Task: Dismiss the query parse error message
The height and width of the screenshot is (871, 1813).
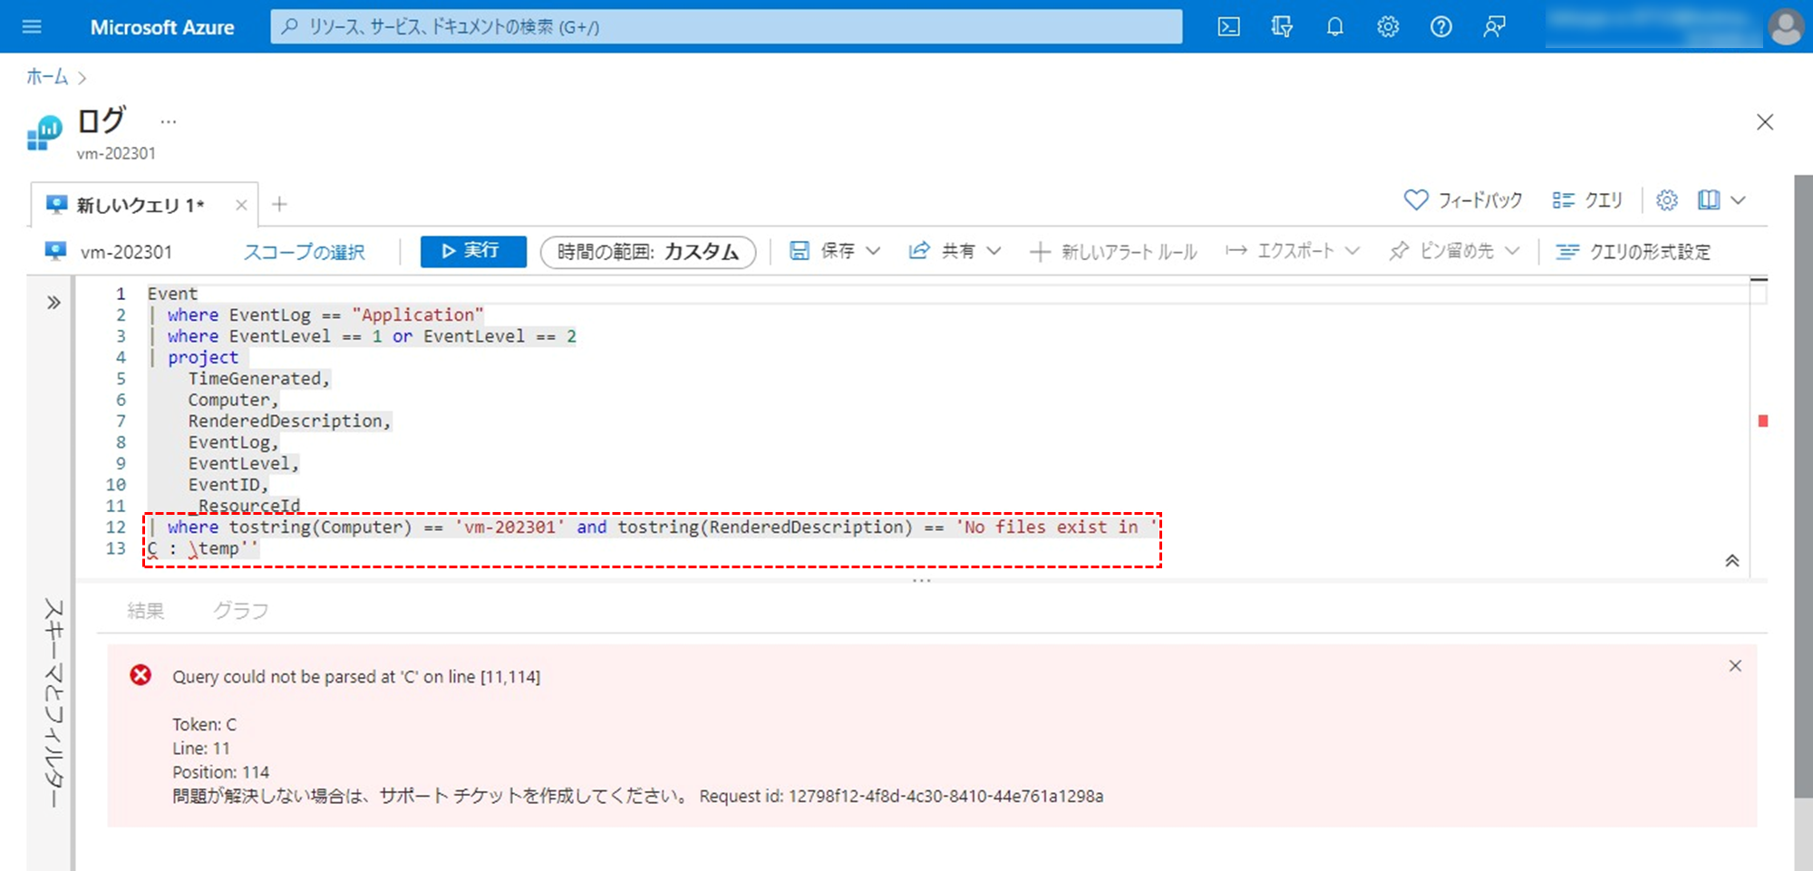Action: [x=1735, y=666]
